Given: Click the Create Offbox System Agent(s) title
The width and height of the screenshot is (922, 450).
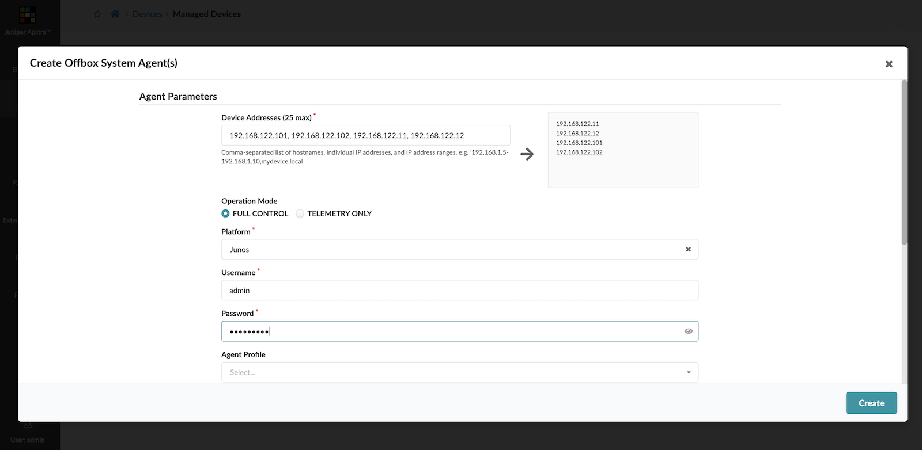Looking at the screenshot, I should [x=104, y=63].
